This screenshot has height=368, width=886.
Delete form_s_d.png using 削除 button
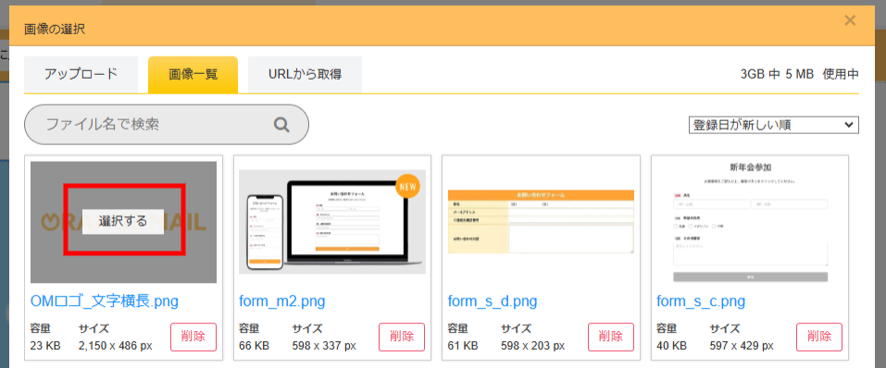tap(611, 337)
